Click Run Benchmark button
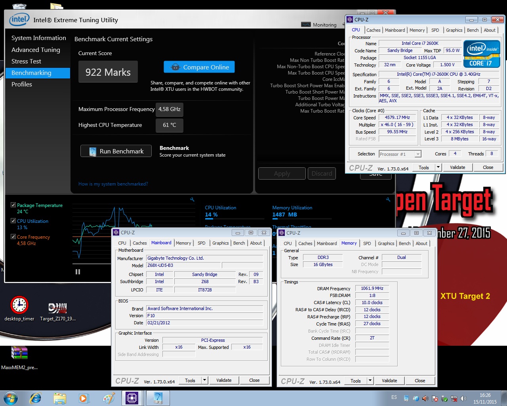Screen dimensions: 507x406 tap(116, 151)
